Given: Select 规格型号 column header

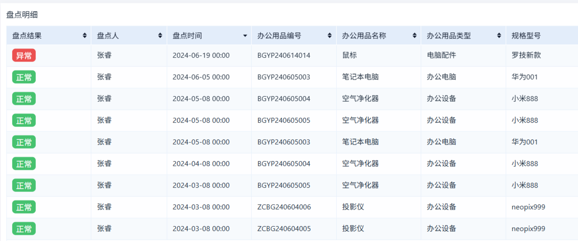Looking at the screenshot, I should pos(526,36).
